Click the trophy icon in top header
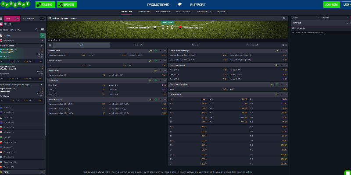351x175 pixels. click(179, 4)
